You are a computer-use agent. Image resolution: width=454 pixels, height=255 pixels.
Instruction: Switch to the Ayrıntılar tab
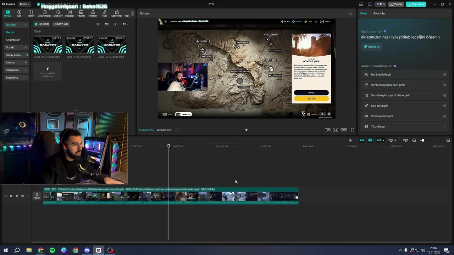click(x=379, y=13)
